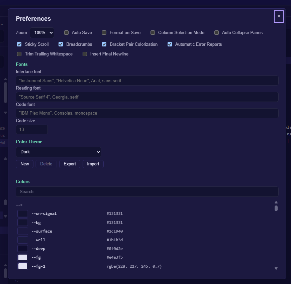This screenshot has width=291, height=284.
Task: Open the --bg color swatch
Action: [23, 223]
